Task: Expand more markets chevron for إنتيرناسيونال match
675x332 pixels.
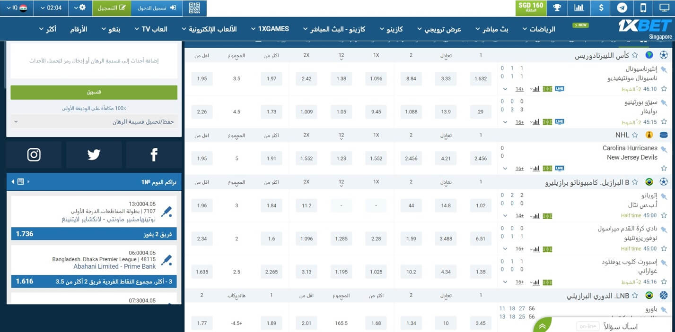Action: 505,89
